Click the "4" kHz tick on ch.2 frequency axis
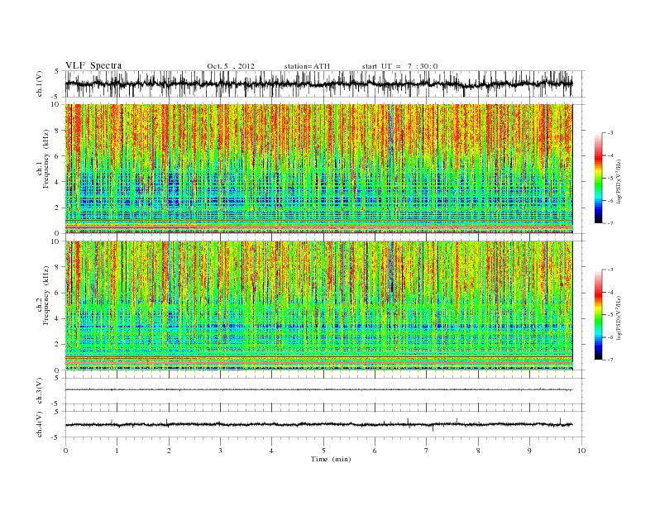This screenshot has width=655, height=506. pyautogui.click(x=58, y=318)
